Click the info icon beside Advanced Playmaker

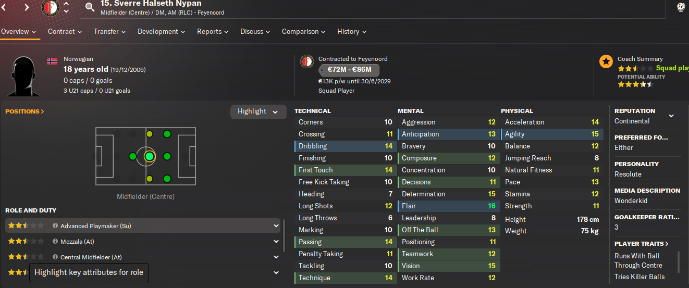click(x=55, y=226)
